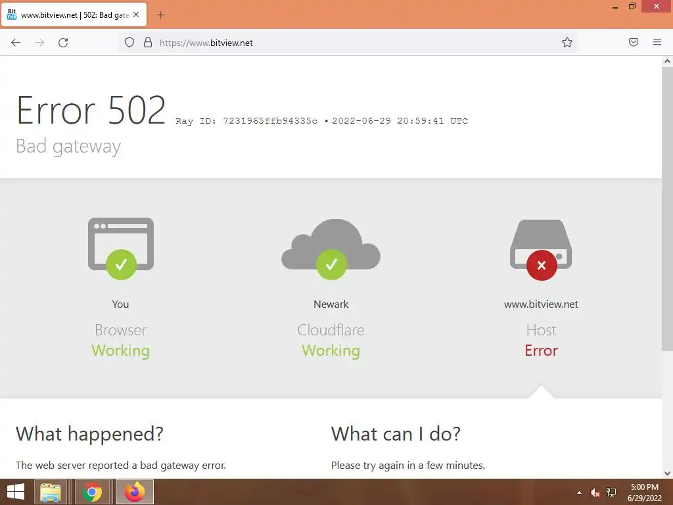
Task: Show hidden system tray icons
Action: pos(580,493)
